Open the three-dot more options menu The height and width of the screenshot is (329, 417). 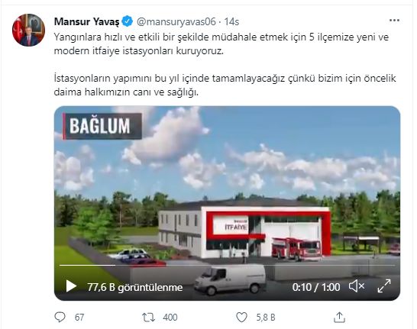[x=394, y=20]
